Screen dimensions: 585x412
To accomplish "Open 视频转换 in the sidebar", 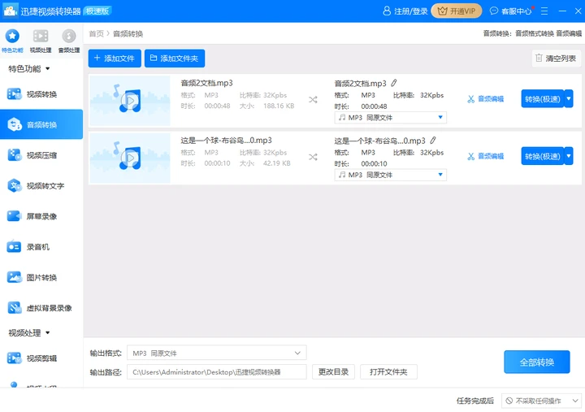I will (x=41, y=94).
